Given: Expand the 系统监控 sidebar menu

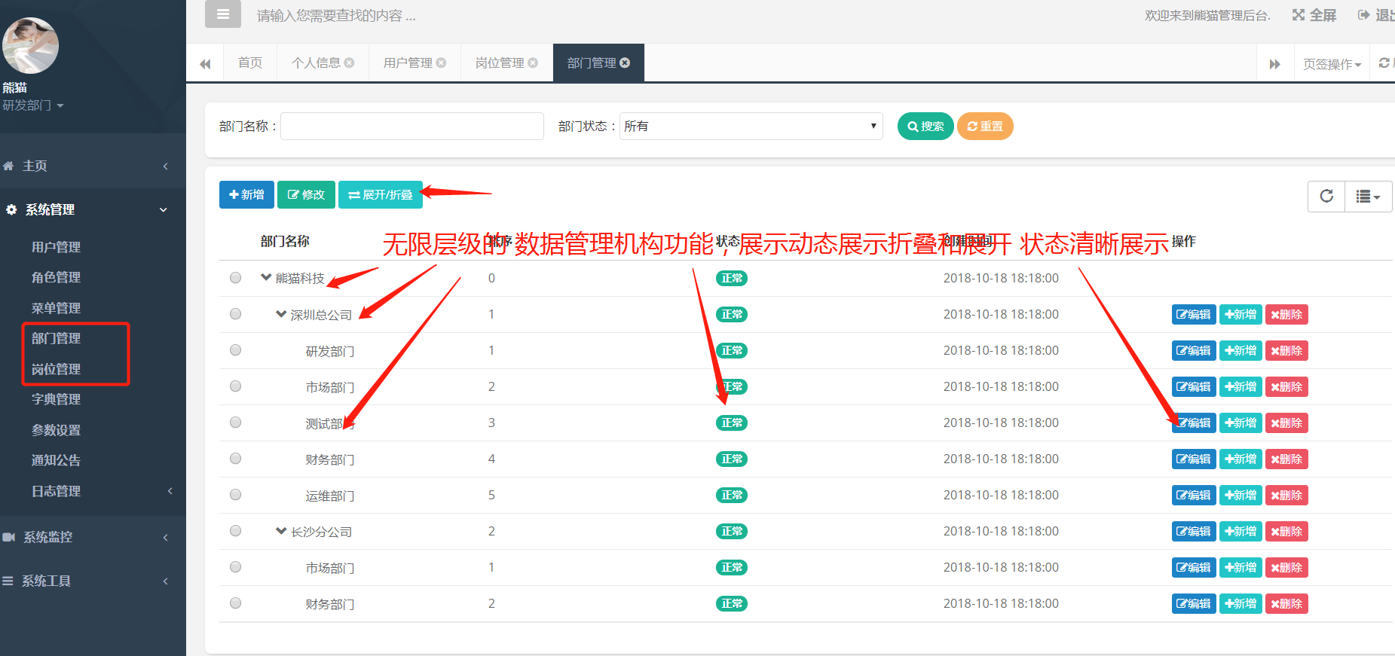Looking at the screenshot, I should click(93, 537).
